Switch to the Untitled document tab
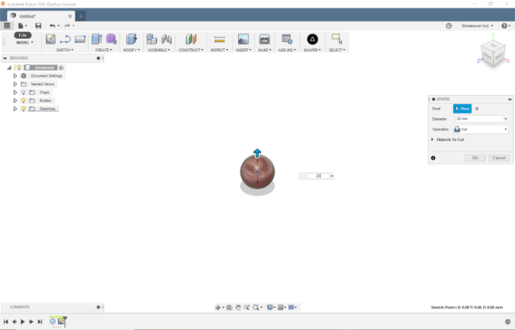 click(x=41, y=16)
